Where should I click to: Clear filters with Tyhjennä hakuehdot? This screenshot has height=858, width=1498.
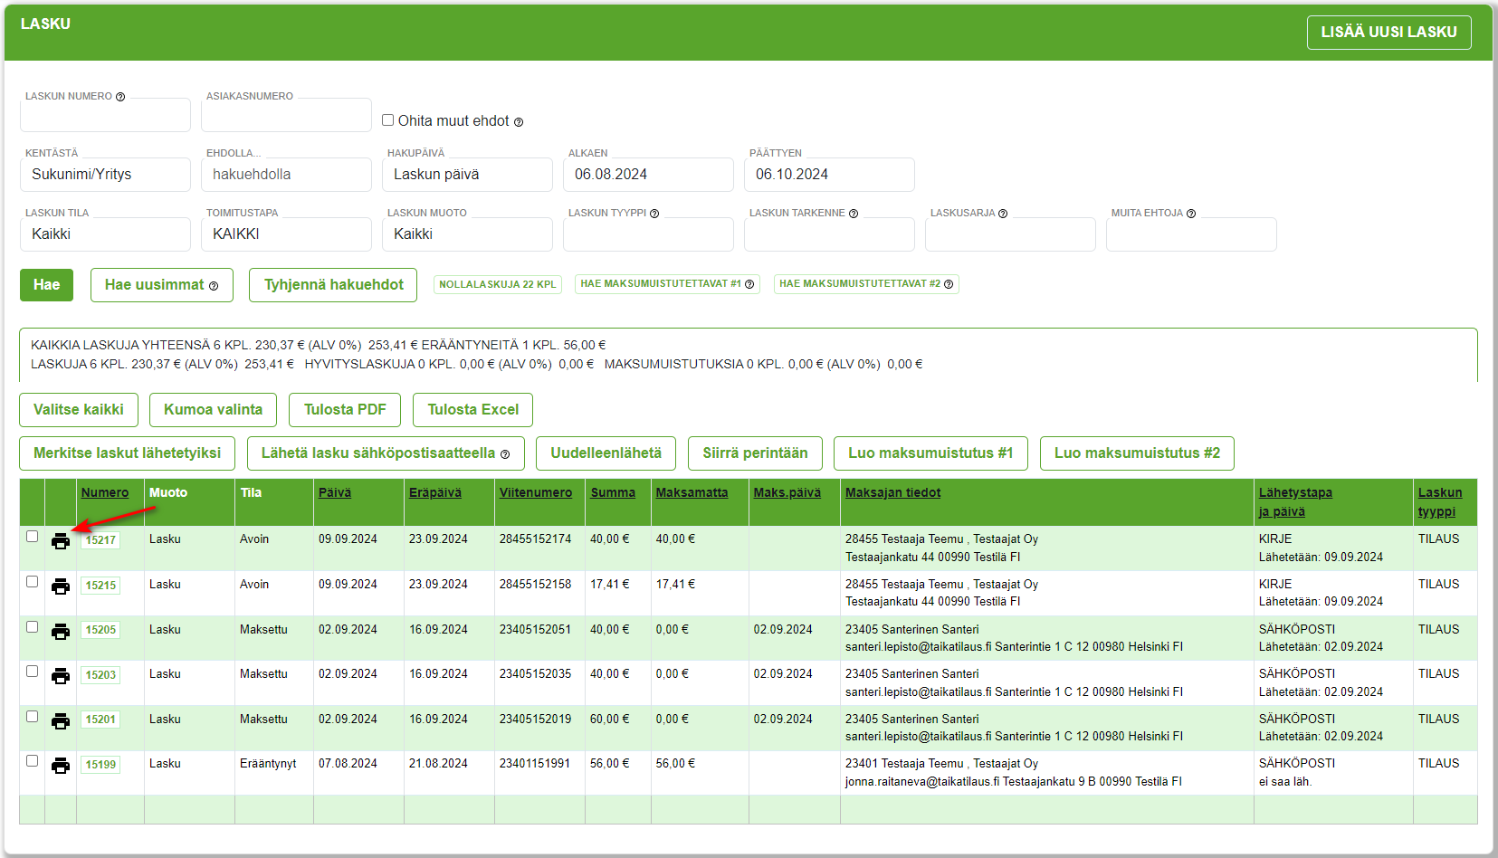click(x=333, y=285)
